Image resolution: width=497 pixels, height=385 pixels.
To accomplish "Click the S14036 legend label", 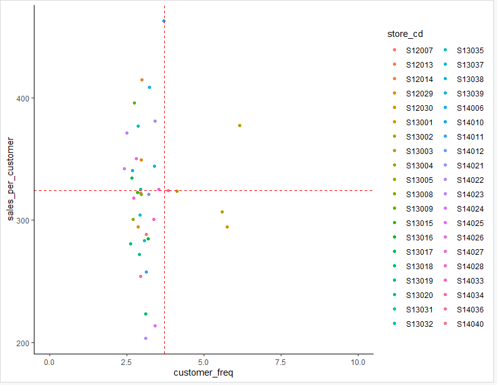I will [470, 310].
